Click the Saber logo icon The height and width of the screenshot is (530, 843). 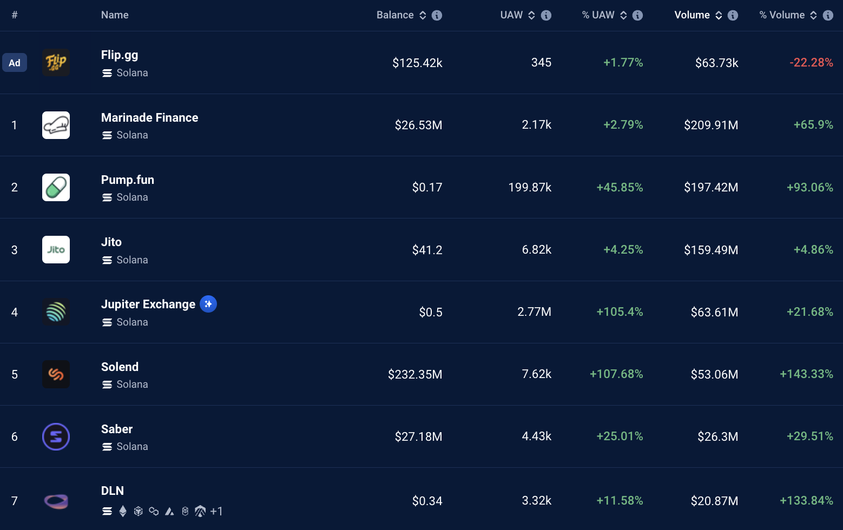click(56, 436)
